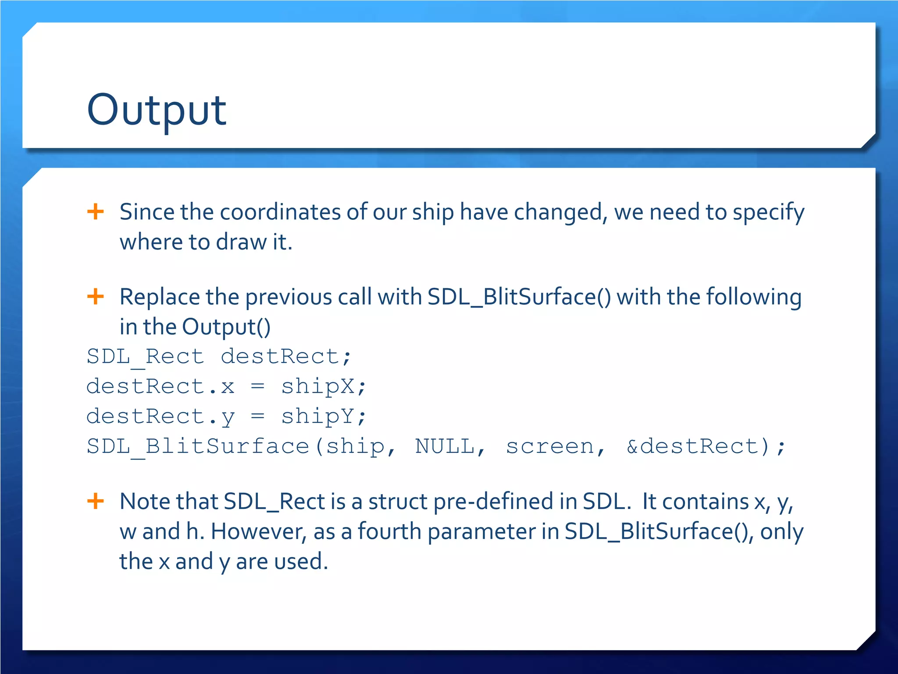The image size is (898, 674).
Task: Click the code line 'destRect.y = shipY;'
Action: (x=226, y=416)
